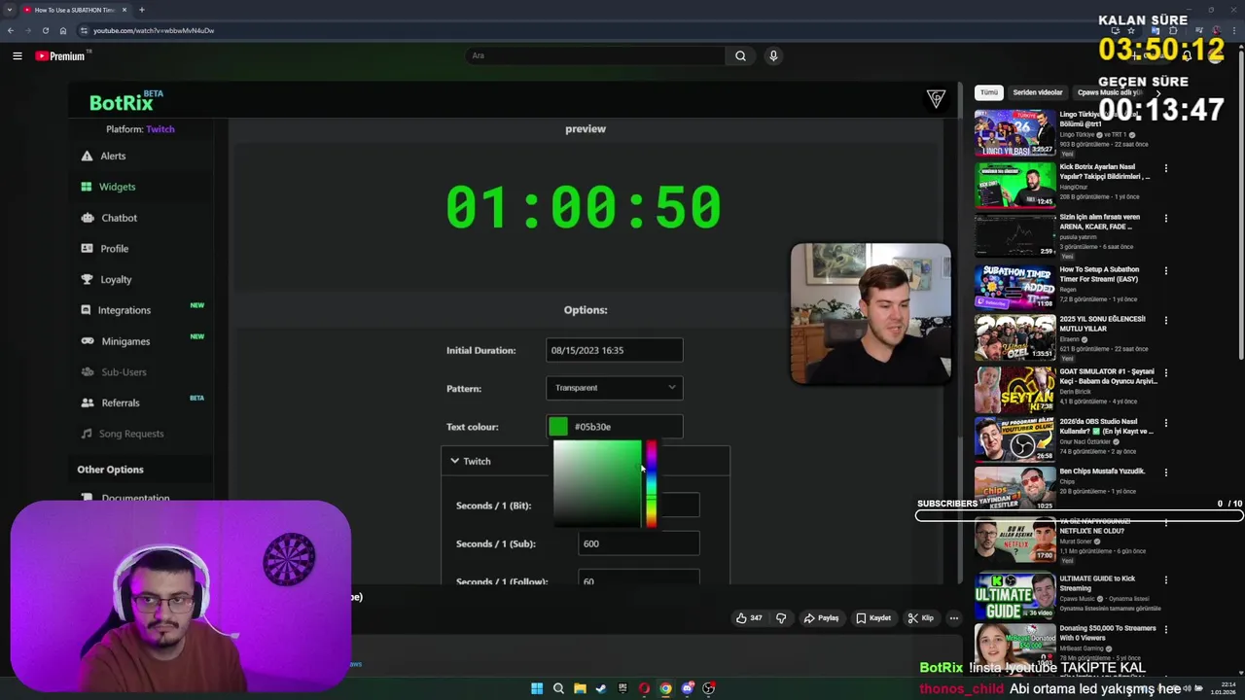Image resolution: width=1245 pixels, height=700 pixels.
Task: Click the green text colour swatch
Action: click(x=558, y=427)
